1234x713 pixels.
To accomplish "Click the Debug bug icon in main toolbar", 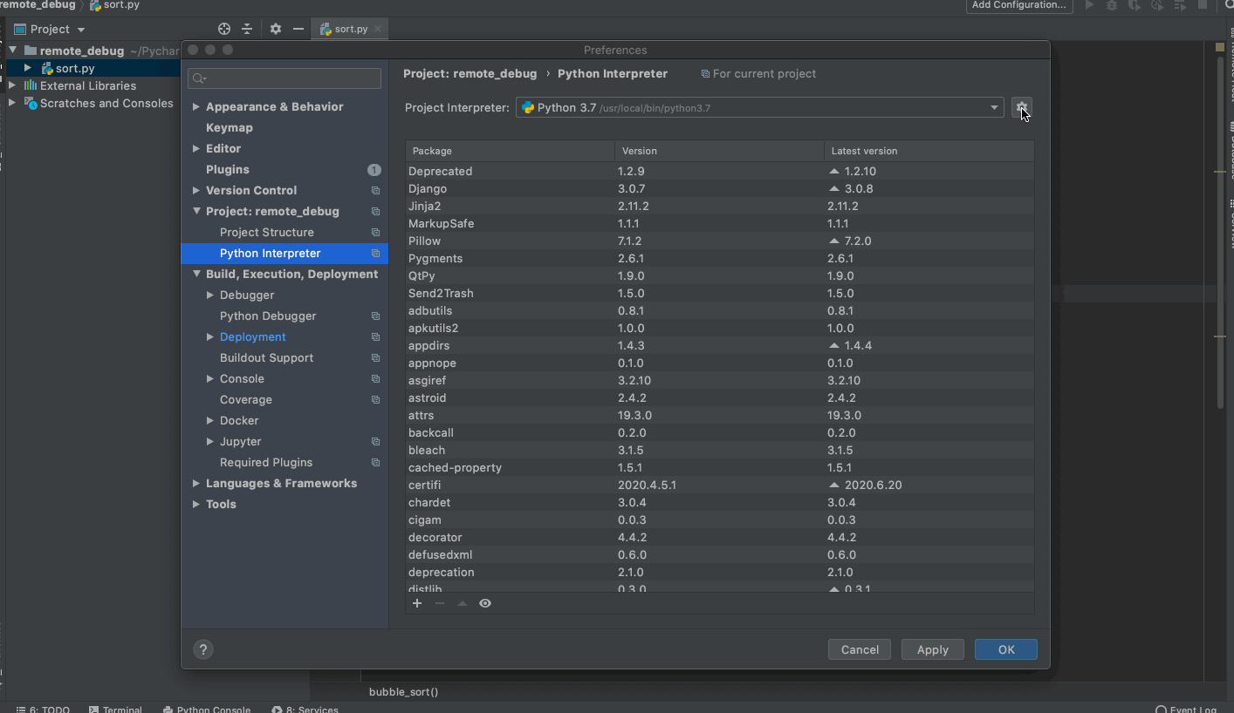I will tap(1112, 5).
